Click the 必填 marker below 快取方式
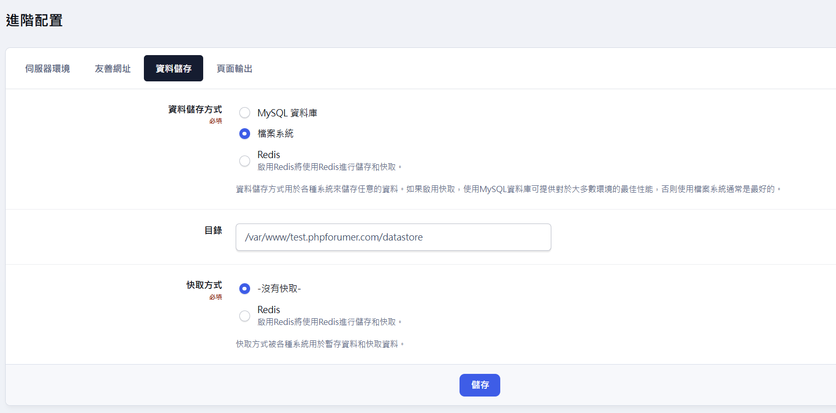Viewport: 836px width, 413px height. point(216,297)
